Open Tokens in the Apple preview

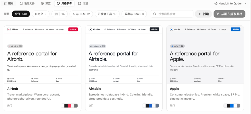point(212,30)
